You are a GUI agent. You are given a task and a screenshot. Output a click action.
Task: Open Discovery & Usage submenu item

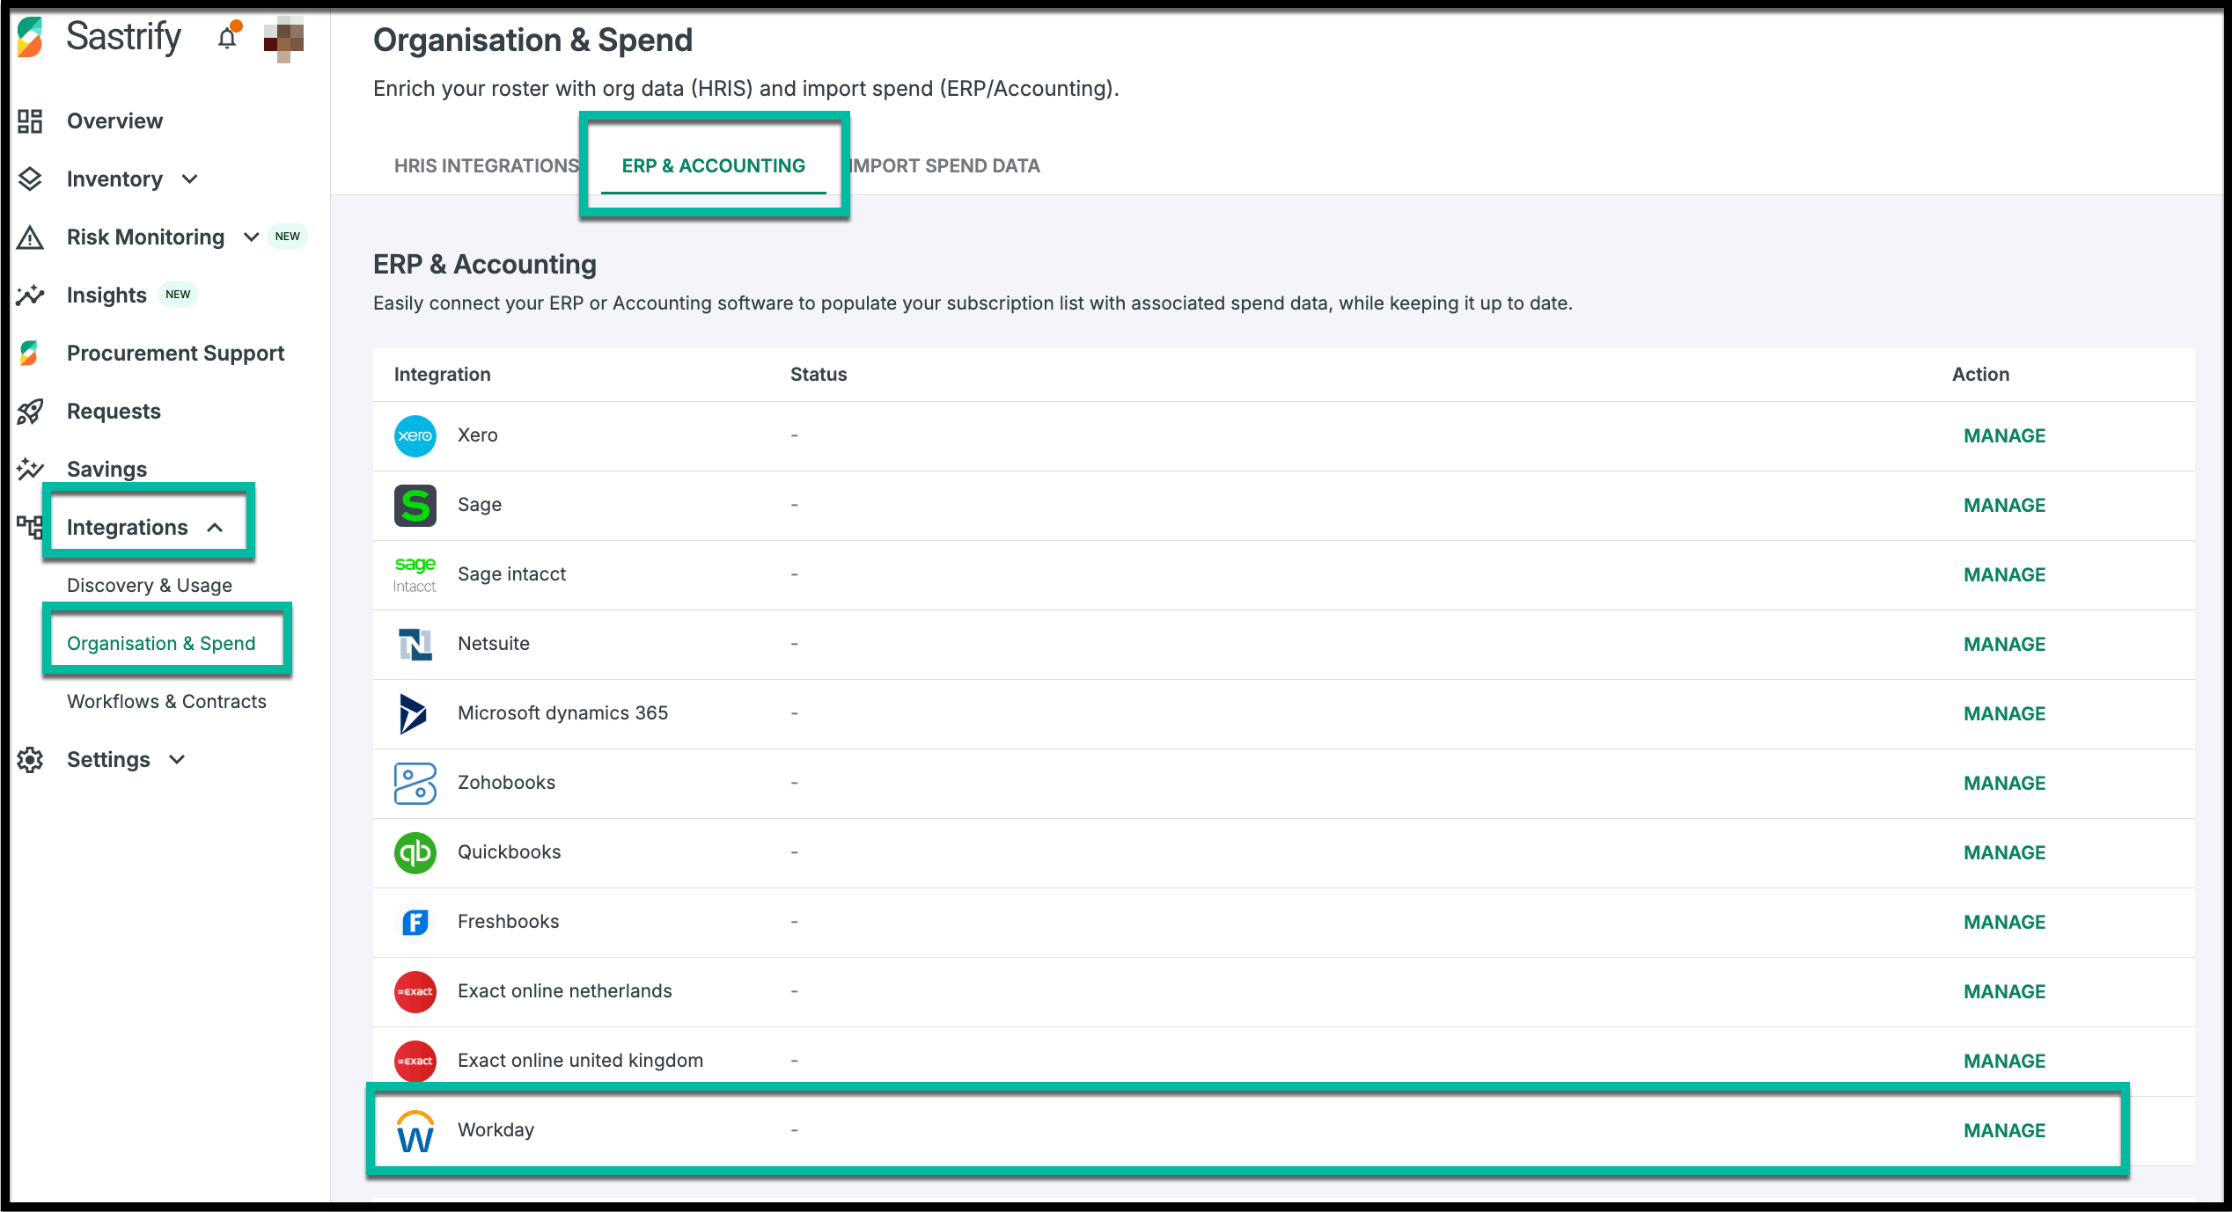pyautogui.click(x=150, y=585)
